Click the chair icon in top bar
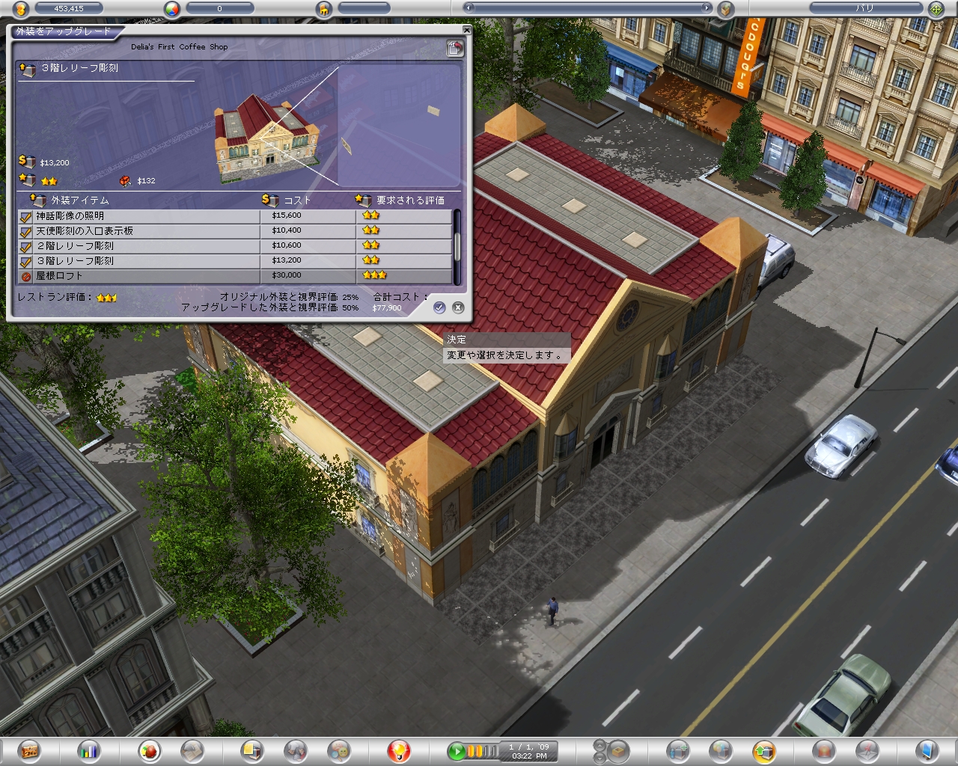The image size is (958, 766). [324, 9]
